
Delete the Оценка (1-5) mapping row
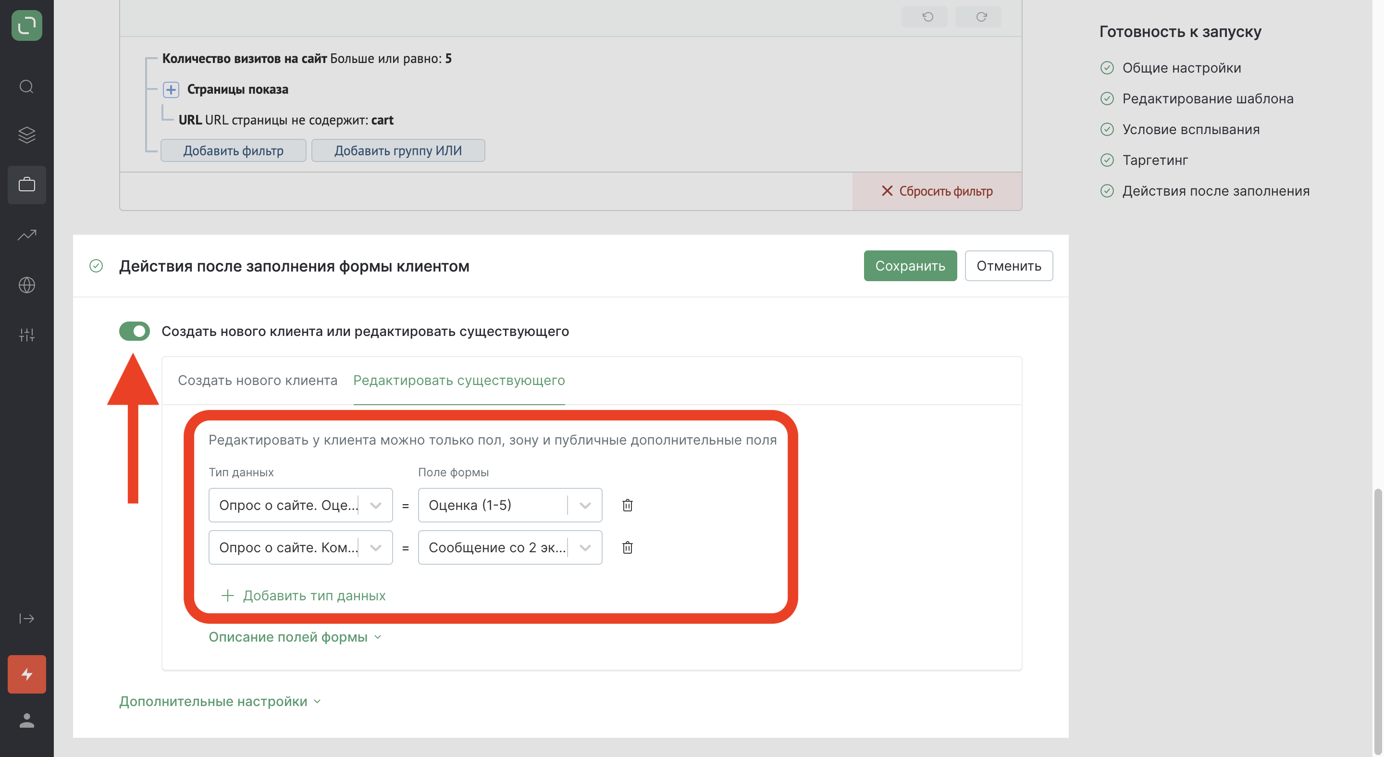627,505
